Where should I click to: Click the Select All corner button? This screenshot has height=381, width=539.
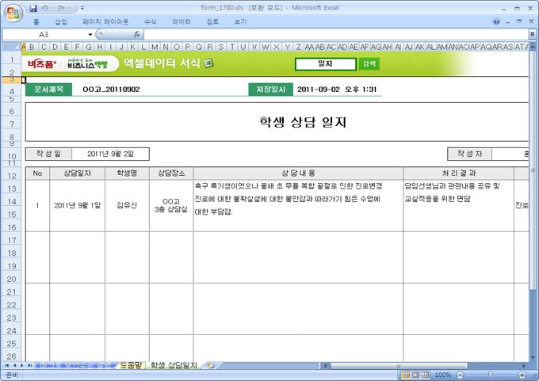point(11,47)
